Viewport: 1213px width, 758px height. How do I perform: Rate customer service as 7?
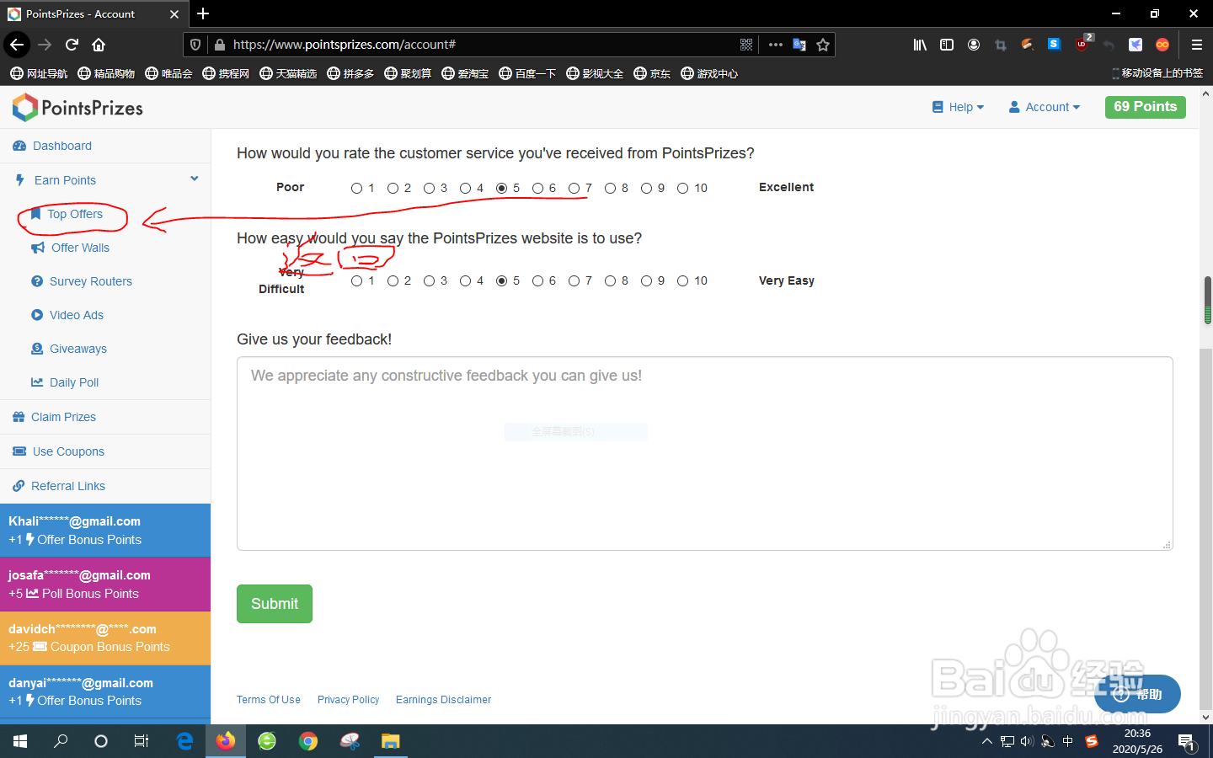574,188
